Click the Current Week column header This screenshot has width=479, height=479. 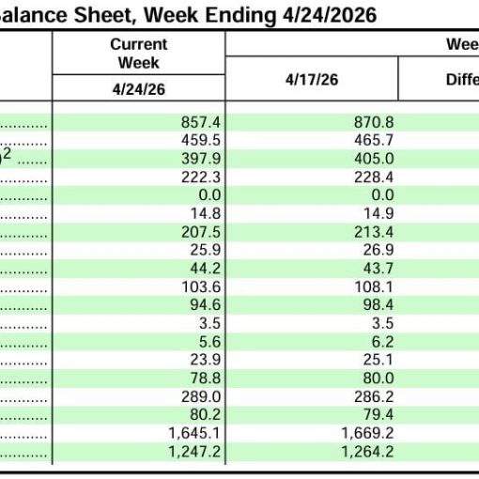point(139,54)
